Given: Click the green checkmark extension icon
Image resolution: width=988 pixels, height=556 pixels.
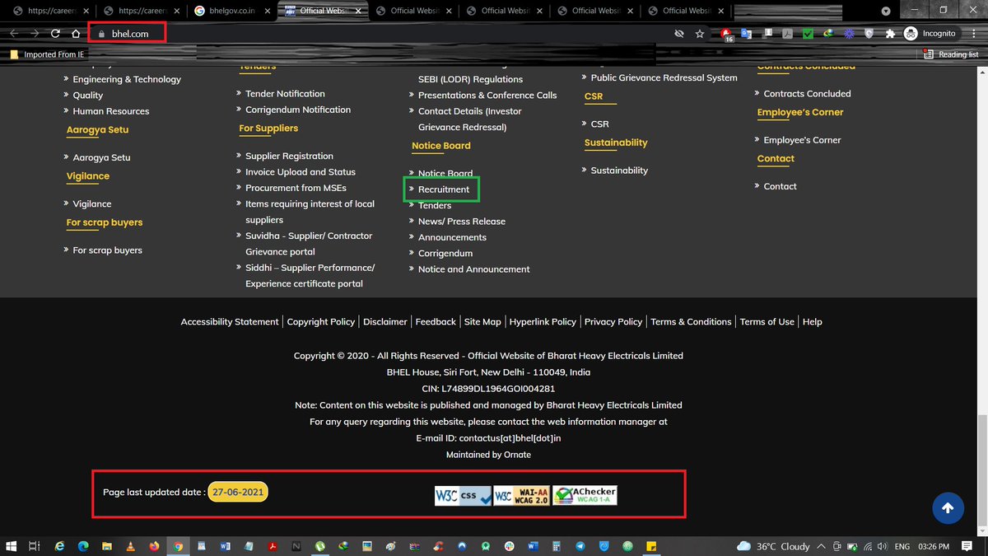Looking at the screenshot, I should [x=809, y=34].
